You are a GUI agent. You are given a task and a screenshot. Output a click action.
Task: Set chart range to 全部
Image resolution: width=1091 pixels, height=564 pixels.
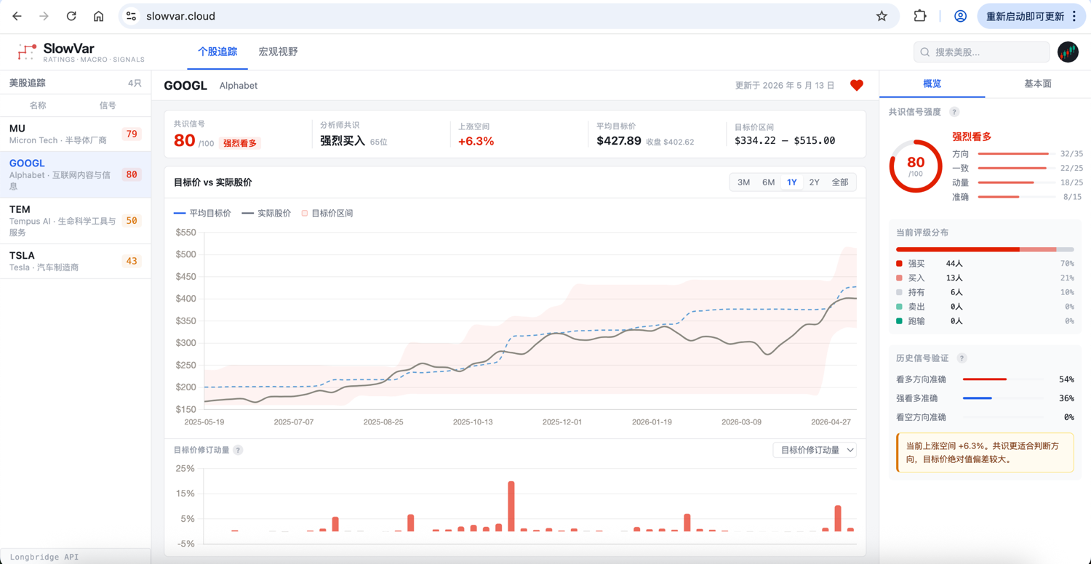[840, 182]
